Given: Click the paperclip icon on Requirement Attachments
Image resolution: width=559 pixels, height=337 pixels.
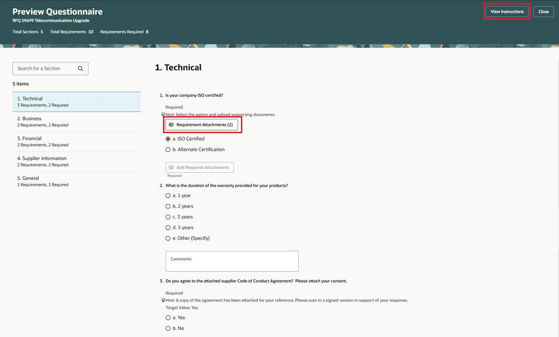Looking at the screenshot, I should (171, 125).
